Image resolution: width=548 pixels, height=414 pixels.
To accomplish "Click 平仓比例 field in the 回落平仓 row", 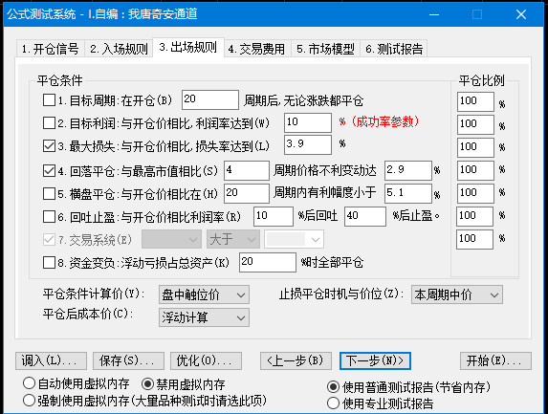I will point(475,170).
